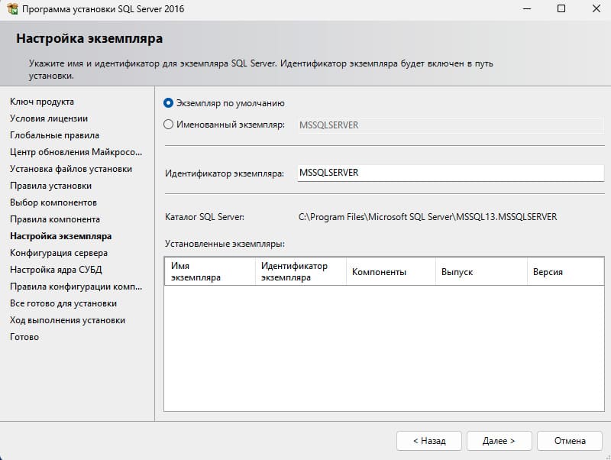
Task: Go to Конфигурация сервера step
Action: [x=59, y=253]
